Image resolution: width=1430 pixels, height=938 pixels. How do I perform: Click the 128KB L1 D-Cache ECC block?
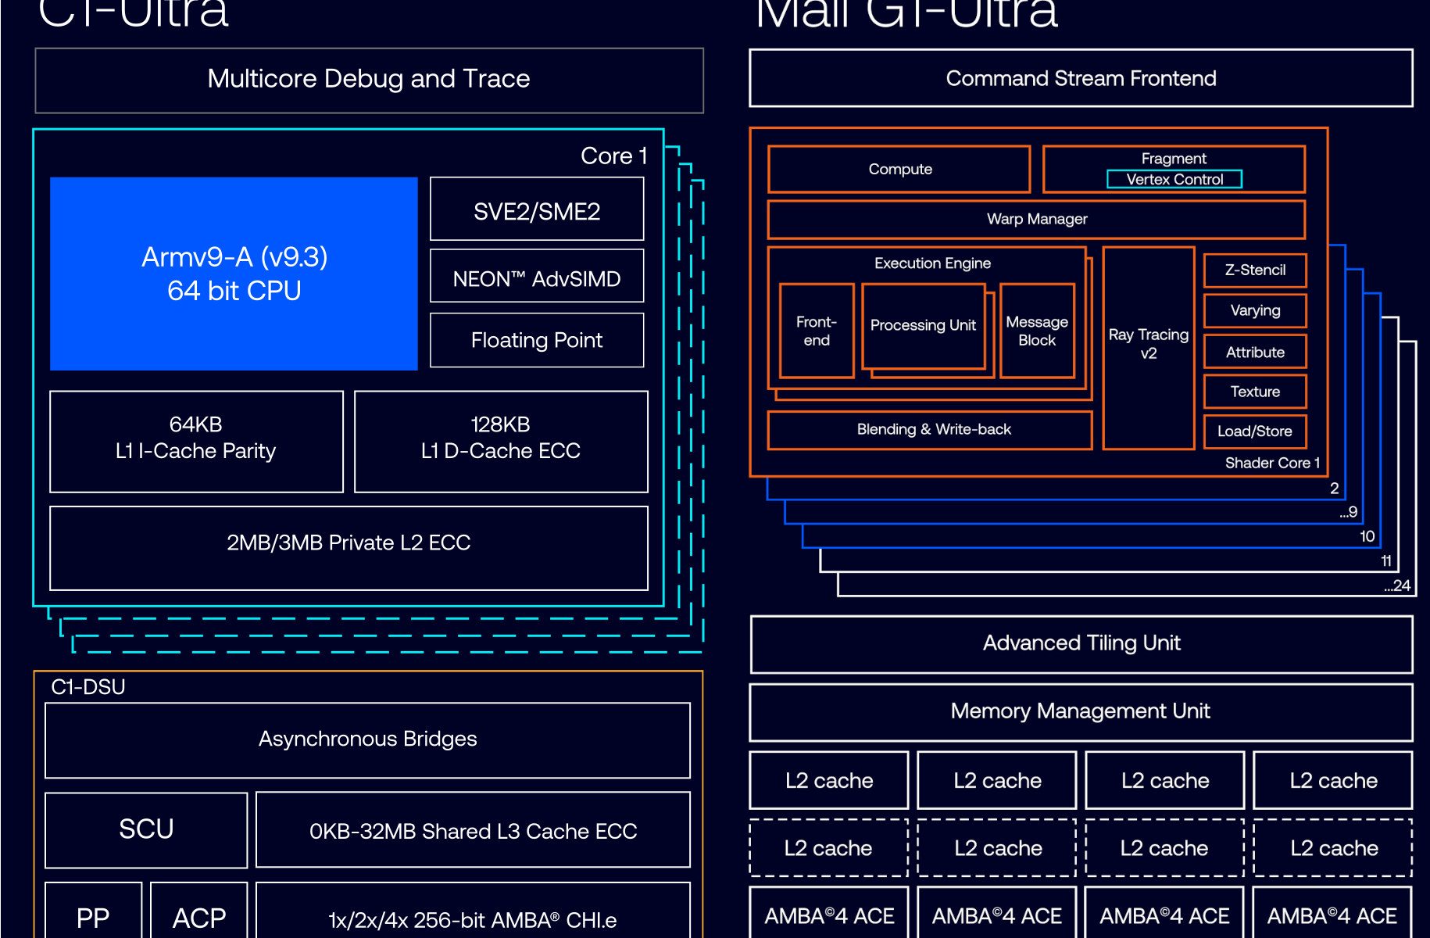tap(501, 441)
